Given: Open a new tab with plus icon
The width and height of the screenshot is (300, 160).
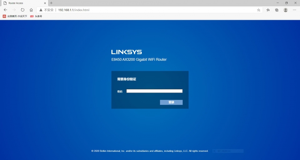Looking at the screenshot, I should click(x=51, y=3).
